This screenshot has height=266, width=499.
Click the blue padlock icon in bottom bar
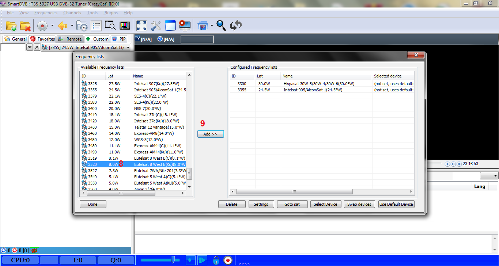pyautogui.click(x=216, y=260)
